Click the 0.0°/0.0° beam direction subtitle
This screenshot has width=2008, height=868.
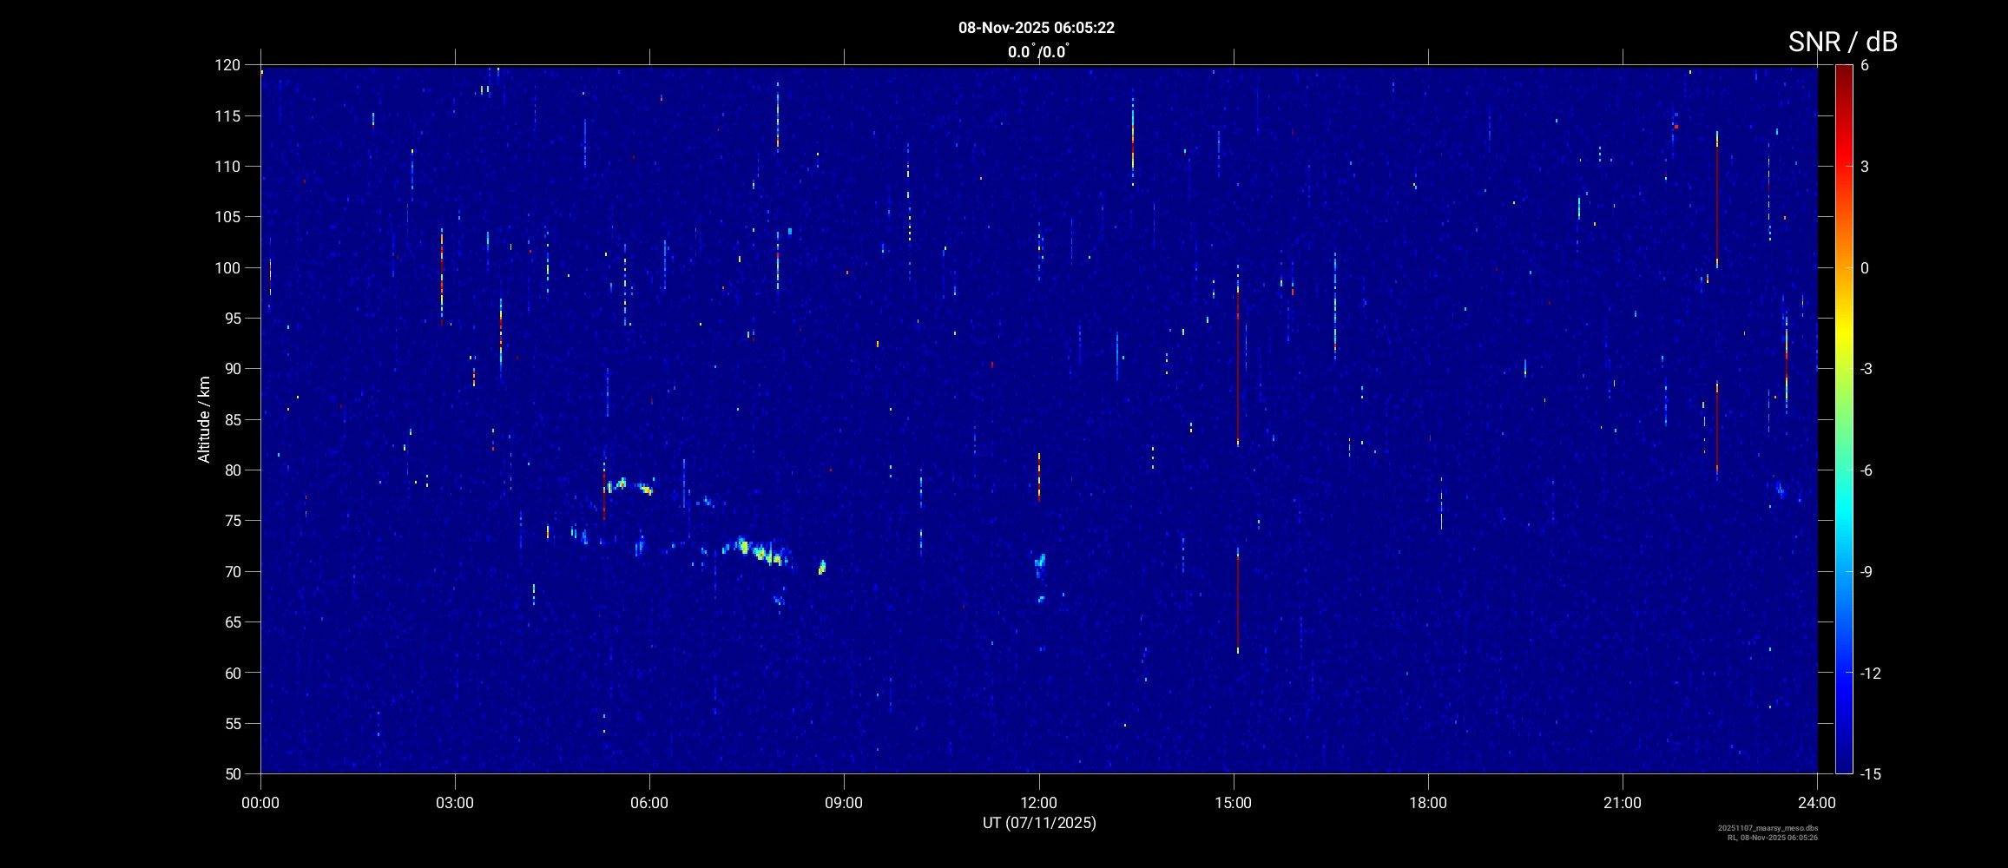(x=1037, y=52)
